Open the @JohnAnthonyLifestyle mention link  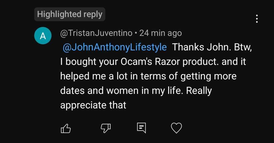[x=115, y=48]
